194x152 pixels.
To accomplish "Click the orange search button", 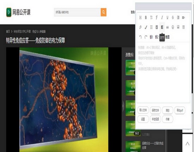I will point(103,12).
